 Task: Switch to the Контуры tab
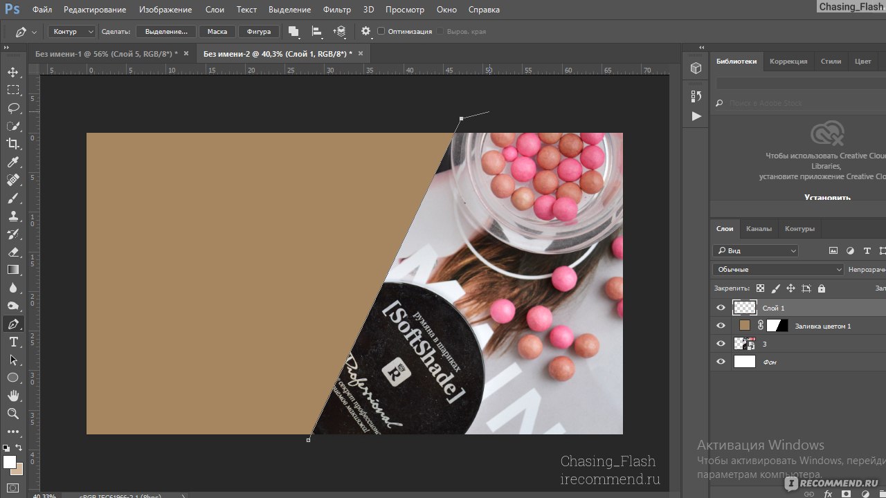(799, 228)
